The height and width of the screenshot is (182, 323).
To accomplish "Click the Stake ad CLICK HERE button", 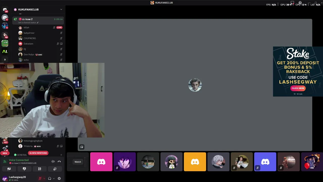I will tap(298, 88).
